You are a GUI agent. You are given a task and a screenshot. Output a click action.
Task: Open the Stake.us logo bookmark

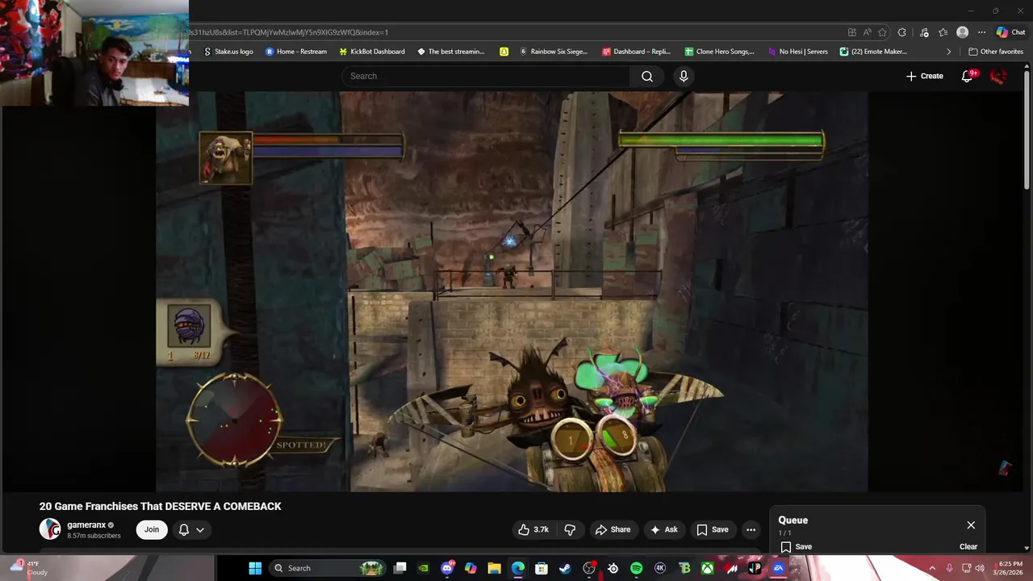(228, 52)
